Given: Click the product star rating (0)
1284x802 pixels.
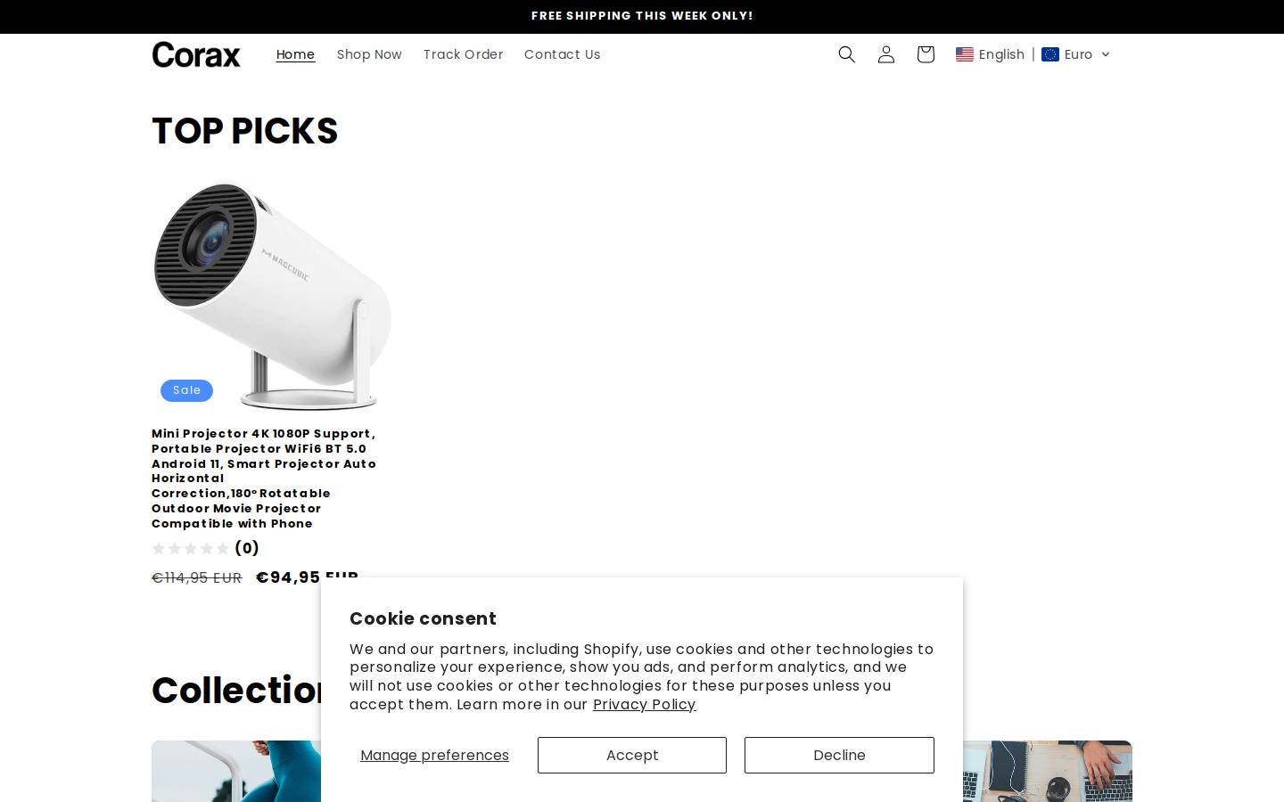Looking at the screenshot, I should coord(205,548).
